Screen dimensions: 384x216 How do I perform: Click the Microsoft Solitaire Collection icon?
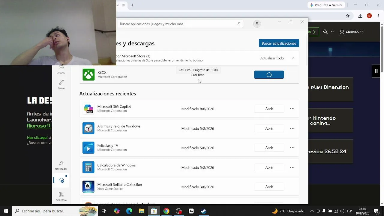(88, 187)
